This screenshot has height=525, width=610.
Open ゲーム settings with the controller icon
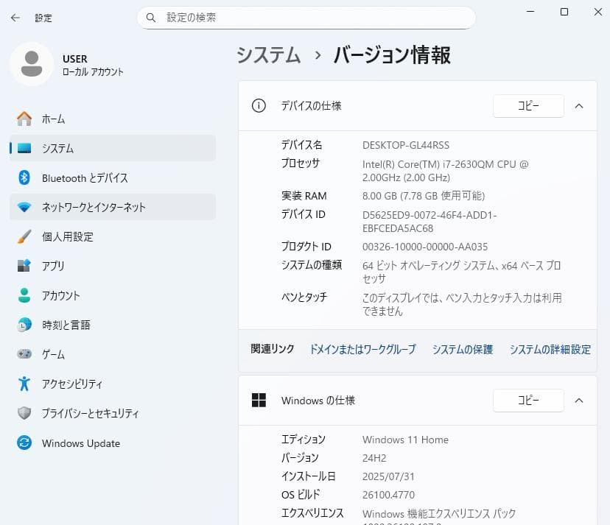pyautogui.click(x=23, y=354)
